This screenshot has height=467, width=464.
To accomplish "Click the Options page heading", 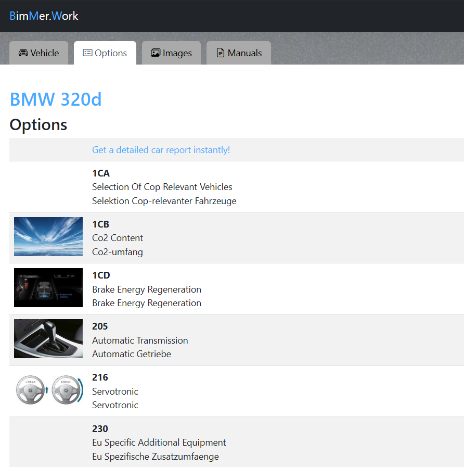I will 38,125.
